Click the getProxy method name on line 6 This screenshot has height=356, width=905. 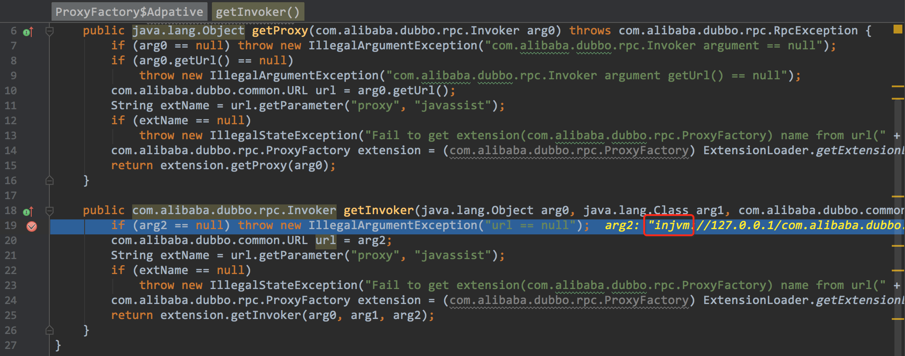(280, 31)
